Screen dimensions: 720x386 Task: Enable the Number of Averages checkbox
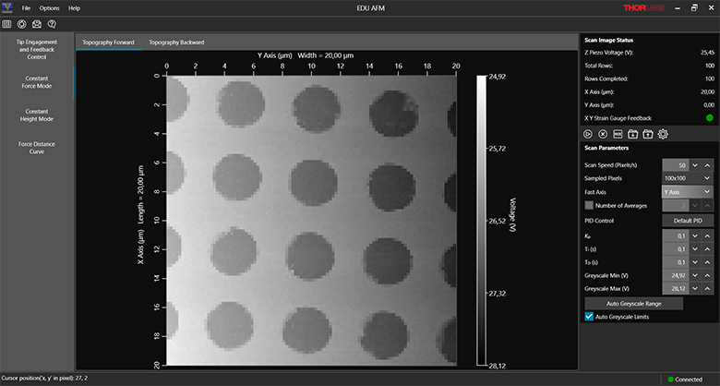(589, 205)
